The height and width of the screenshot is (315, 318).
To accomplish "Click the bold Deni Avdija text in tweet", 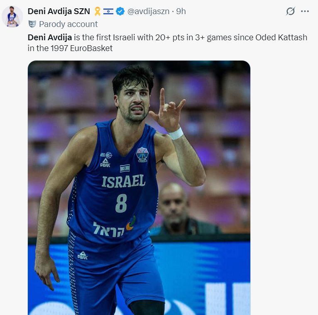I will click(50, 37).
